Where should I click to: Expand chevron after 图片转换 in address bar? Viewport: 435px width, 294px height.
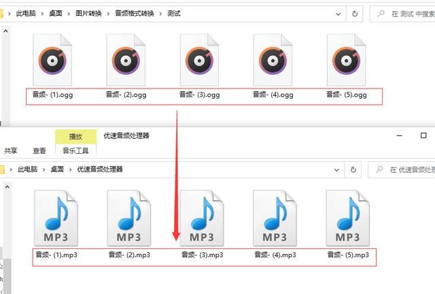coord(108,14)
